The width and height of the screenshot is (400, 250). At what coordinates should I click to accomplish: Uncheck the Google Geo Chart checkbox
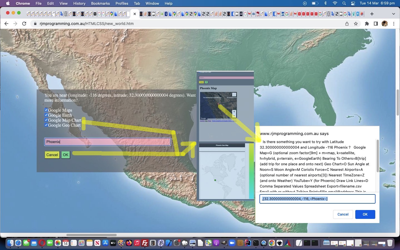point(46,125)
